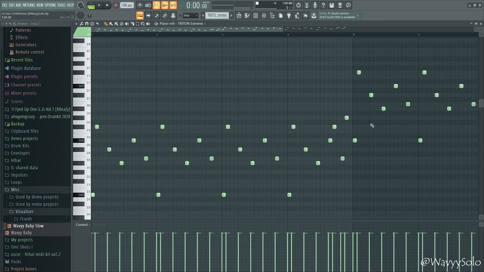Screen dimensions: 484x272
Task: Open the FILE menu
Action: [x=5, y=5]
